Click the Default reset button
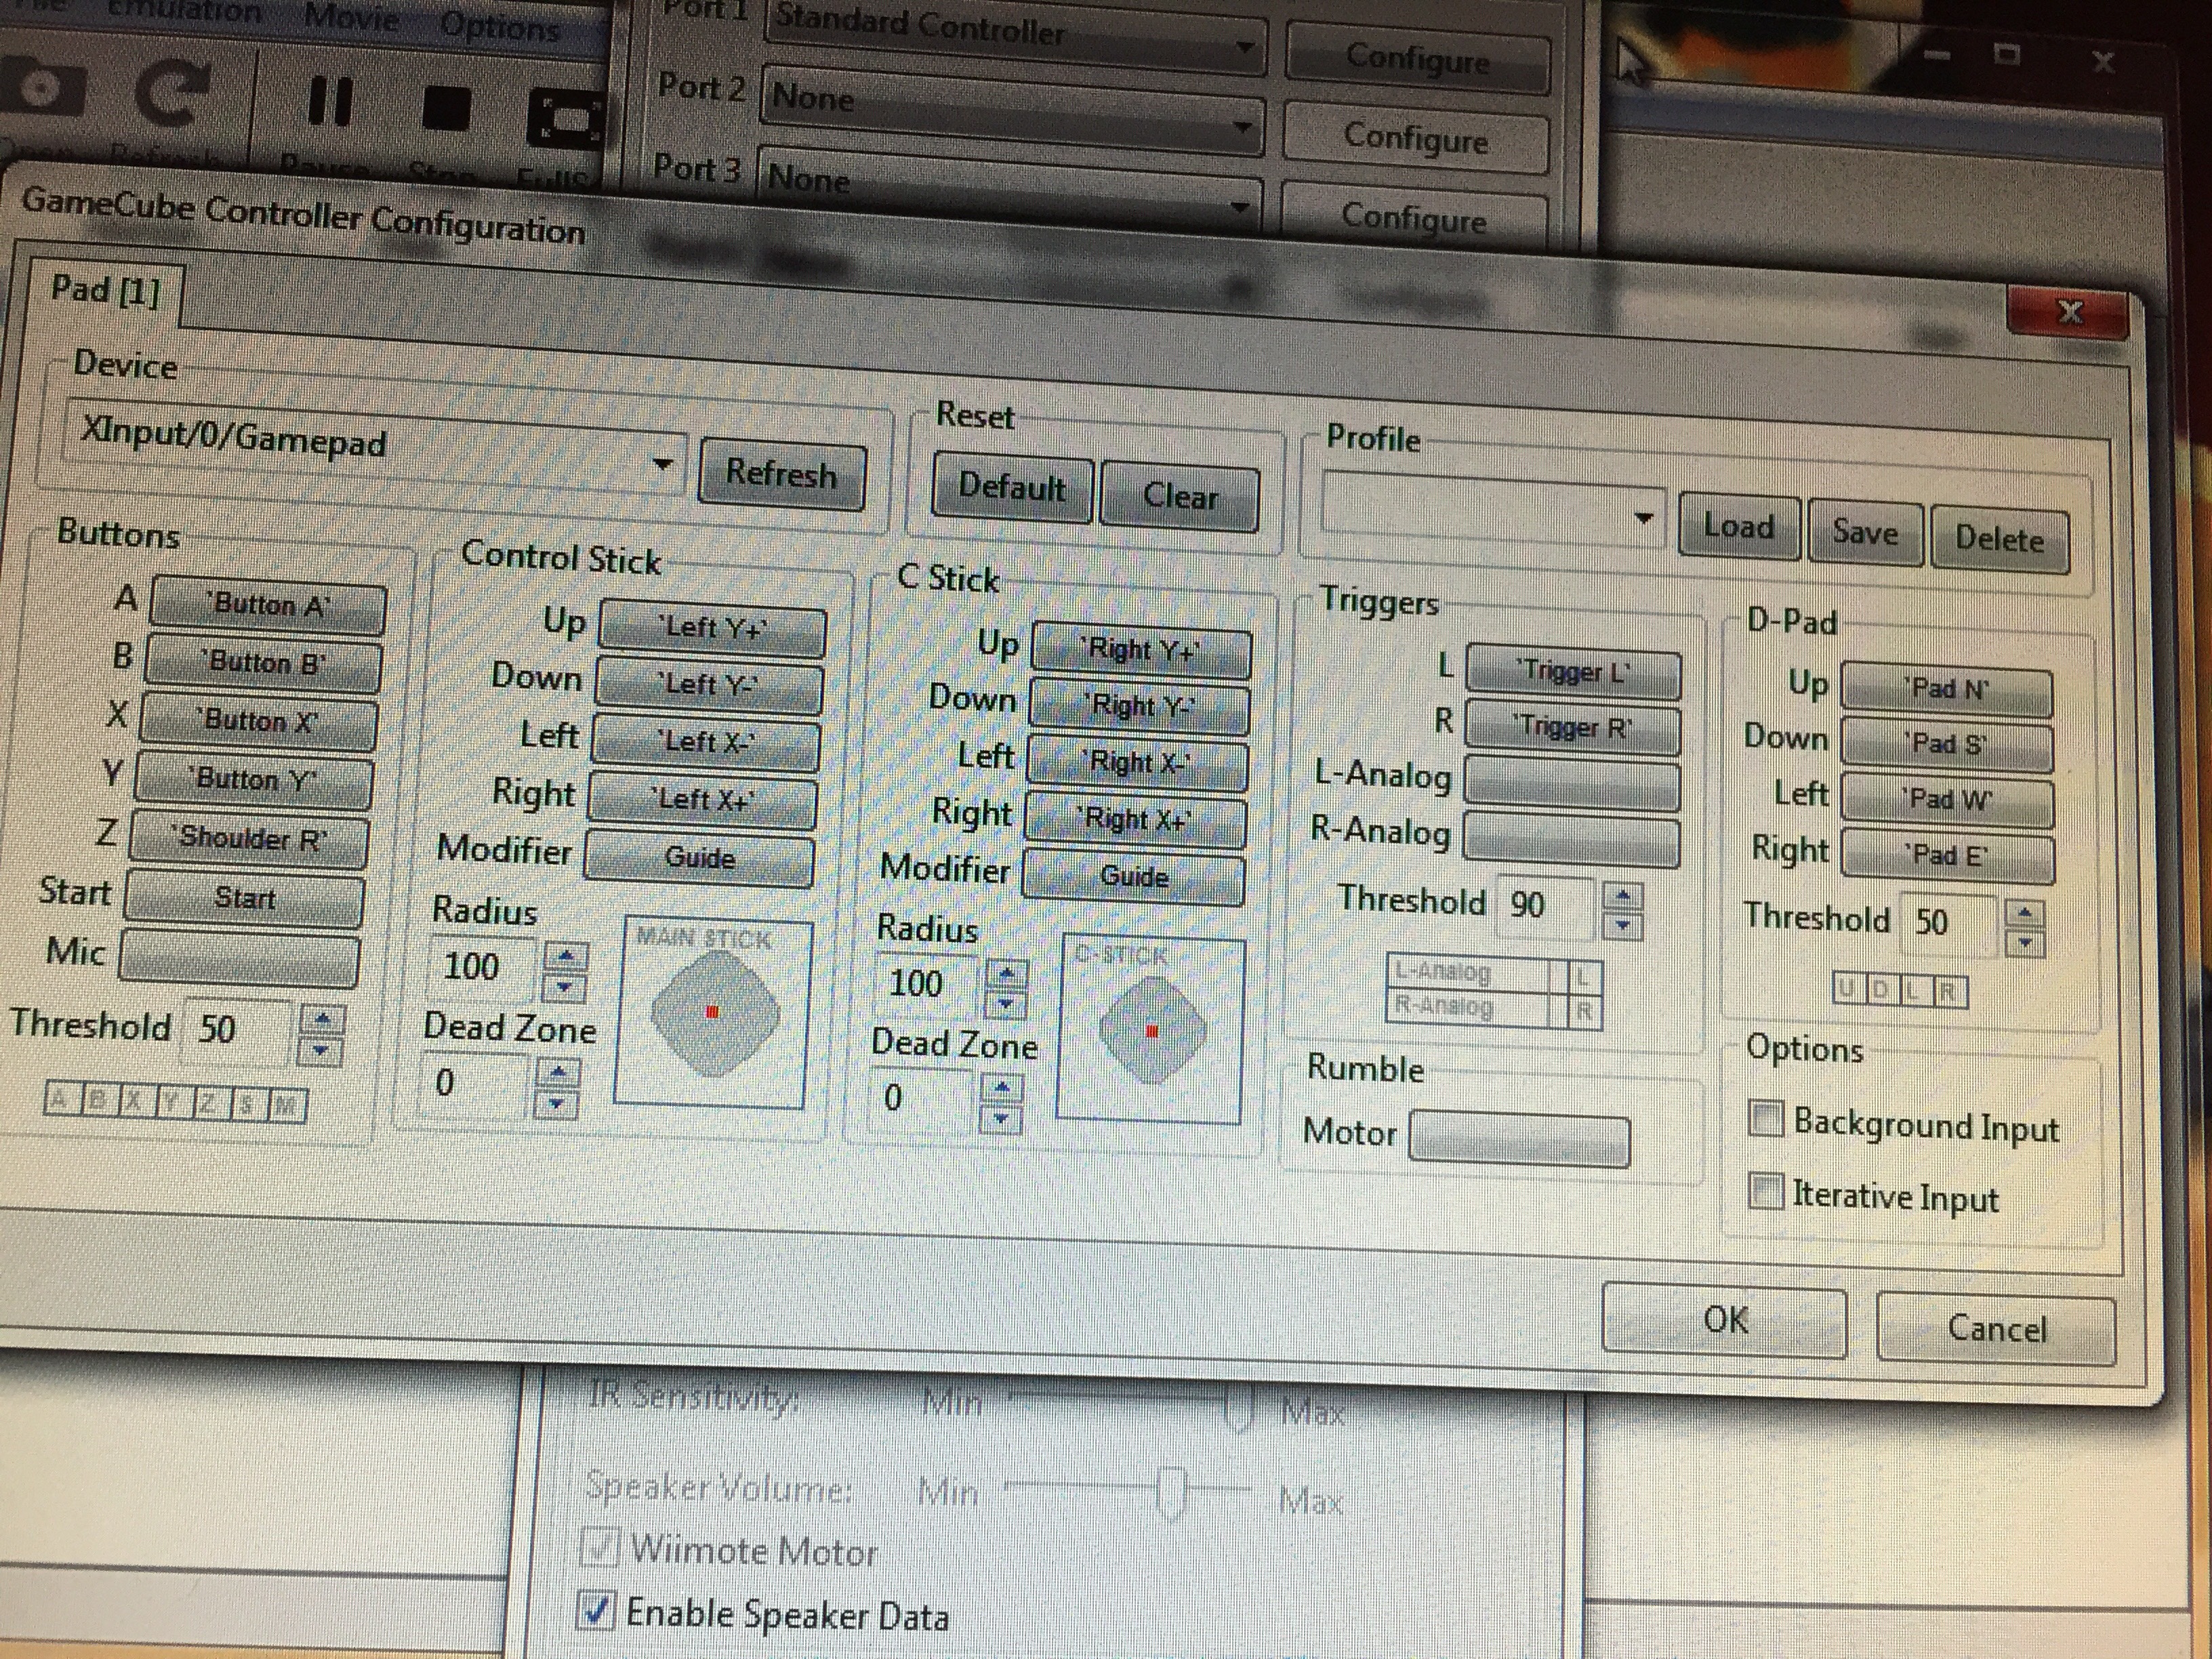The height and width of the screenshot is (1659, 2212). pos(1012,487)
